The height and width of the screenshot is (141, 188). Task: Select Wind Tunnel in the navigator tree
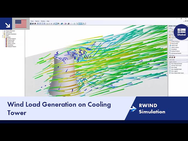9,32
